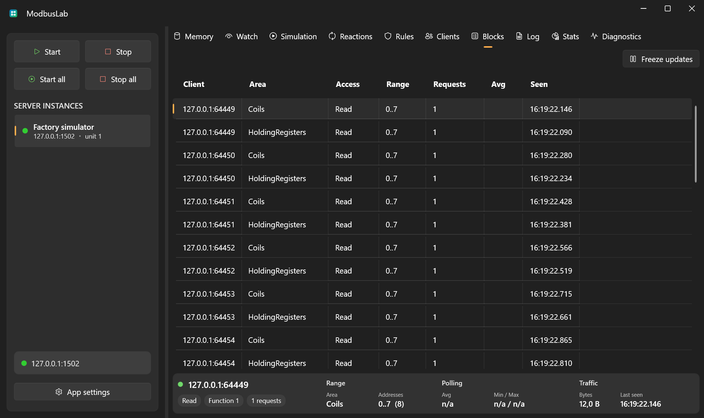Image resolution: width=704 pixels, height=418 pixels.
Task: Open App settings
Action: tap(82, 392)
